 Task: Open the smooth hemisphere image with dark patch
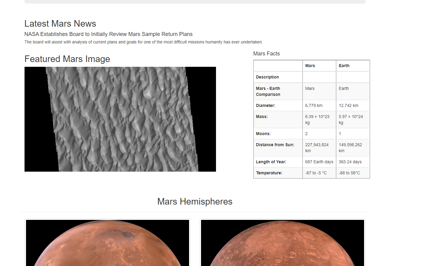(x=107, y=243)
